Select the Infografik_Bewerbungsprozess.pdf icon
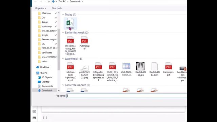 coord(98,66)
